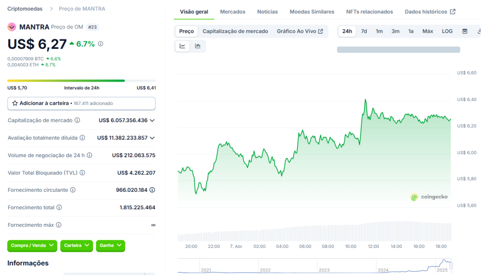496x275 pixels.
Task: Open the Carteira dropdown
Action: tap(77, 246)
